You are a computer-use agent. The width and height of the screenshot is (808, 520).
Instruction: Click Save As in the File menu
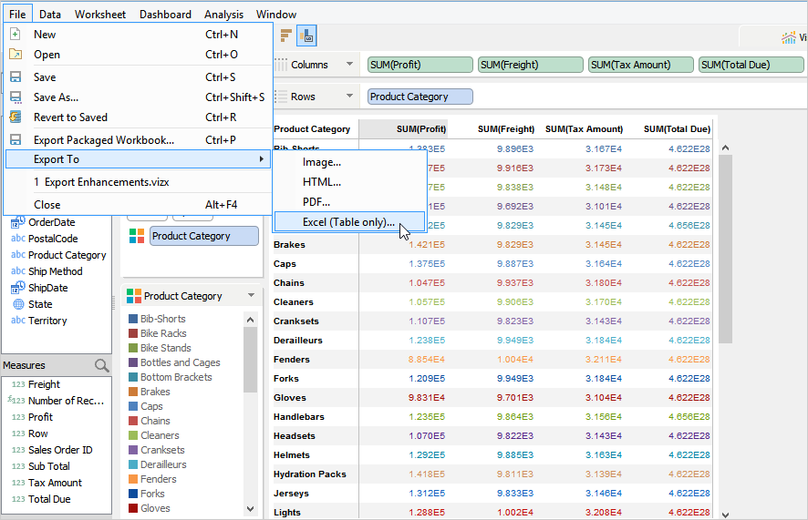pos(56,97)
